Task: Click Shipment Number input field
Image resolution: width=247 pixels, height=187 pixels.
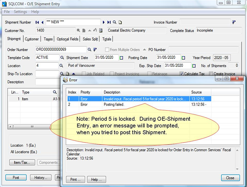Action: (x=73, y=22)
